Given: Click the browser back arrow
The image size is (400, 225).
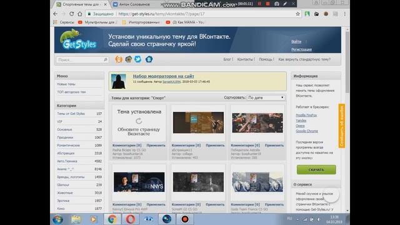Looking at the screenshot, I should [56, 14].
